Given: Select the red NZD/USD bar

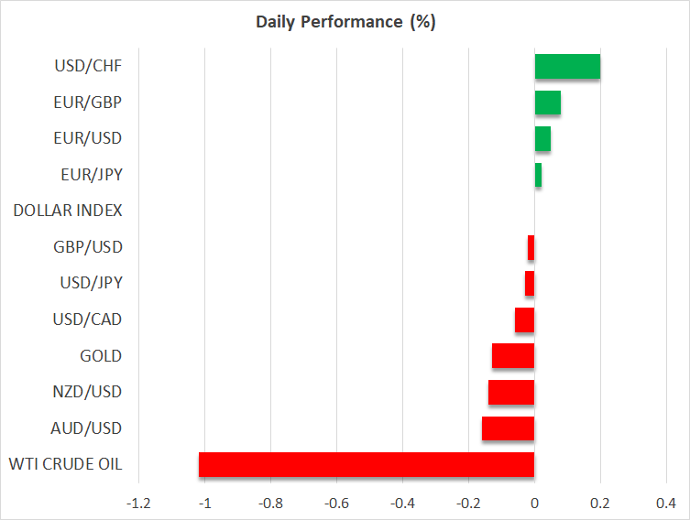Looking at the screenshot, I should click(511, 392).
